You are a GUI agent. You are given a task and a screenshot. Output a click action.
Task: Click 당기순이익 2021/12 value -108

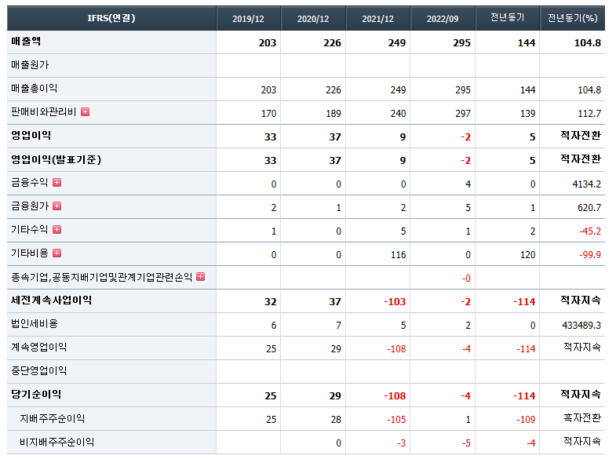(395, 396)
